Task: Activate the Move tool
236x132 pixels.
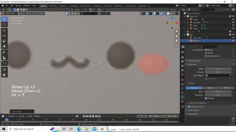Action: [4, 30]
